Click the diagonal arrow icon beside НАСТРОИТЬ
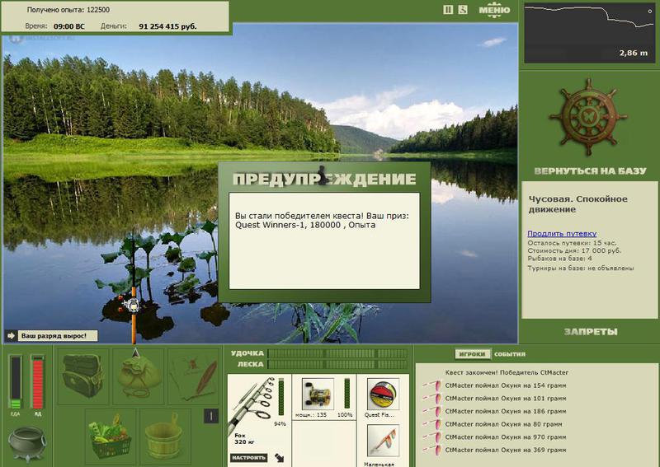The width and height of the screenshot is (660, 467). pyautogui.click(x=279, y=458)
